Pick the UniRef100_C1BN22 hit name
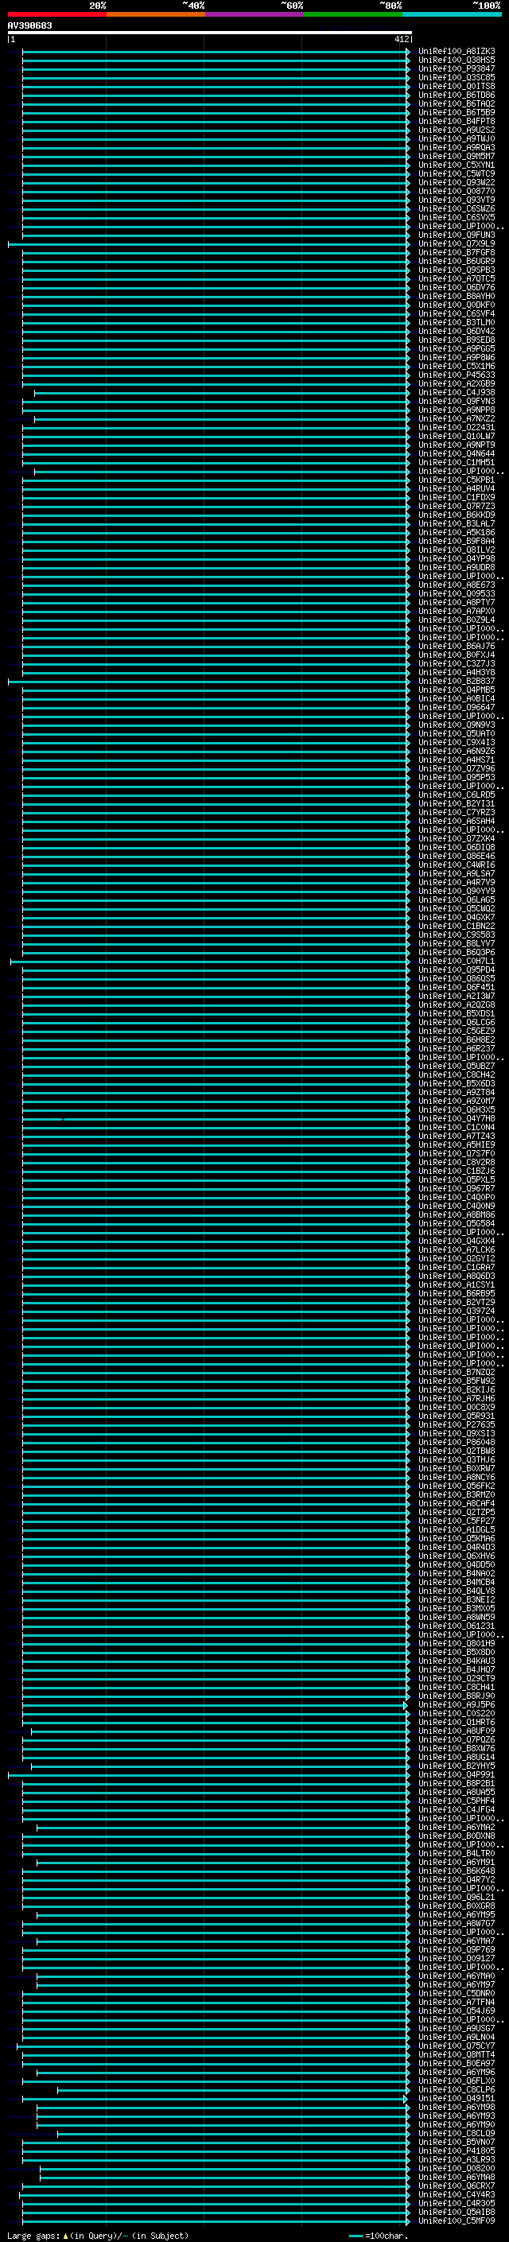 coord(456,926)
